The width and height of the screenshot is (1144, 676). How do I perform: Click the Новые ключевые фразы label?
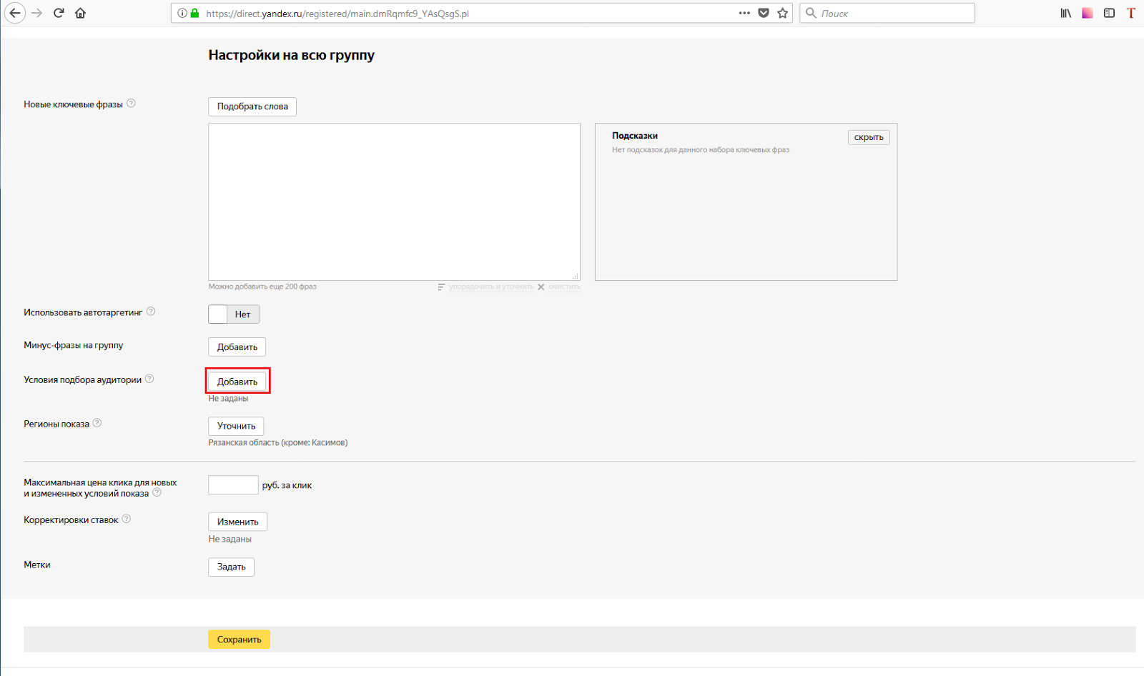coord(74,104)
